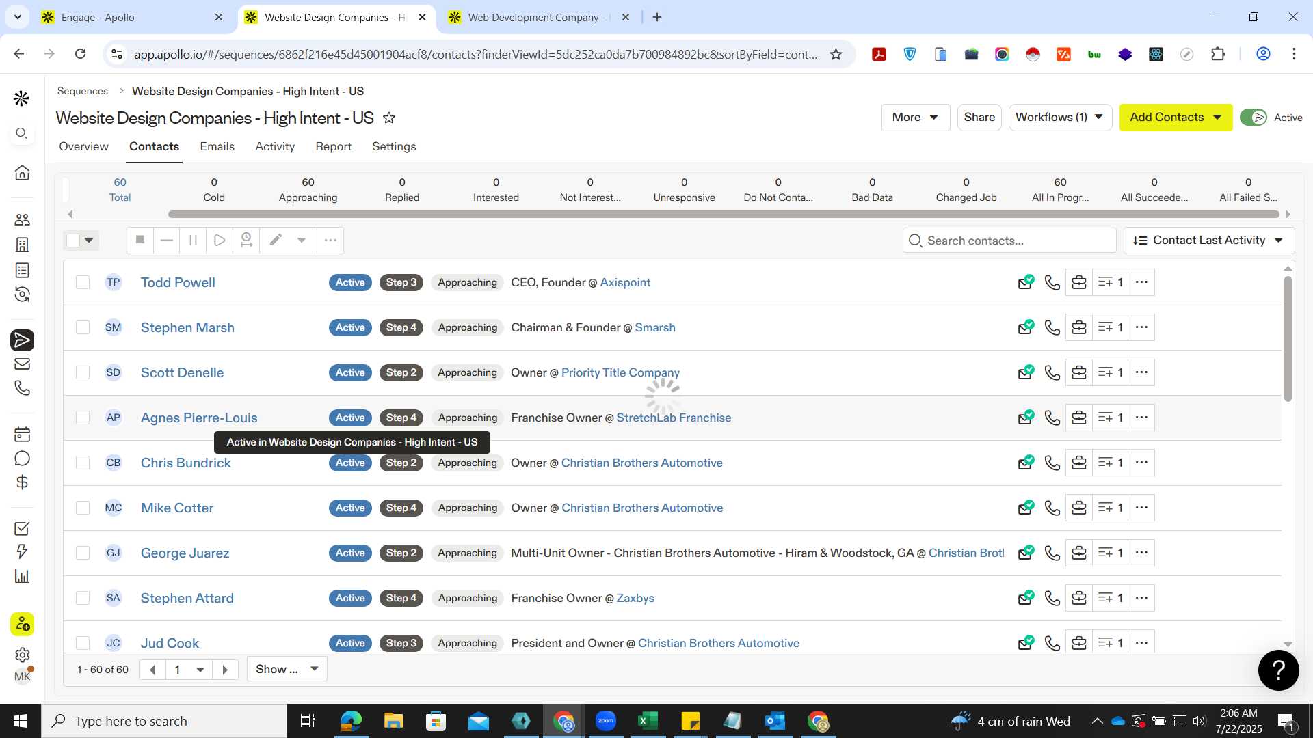Open Analytics bar chart icon in sidebar
Image resolution: width=1313 pixels, height=738 pixels.
[22, 575]
